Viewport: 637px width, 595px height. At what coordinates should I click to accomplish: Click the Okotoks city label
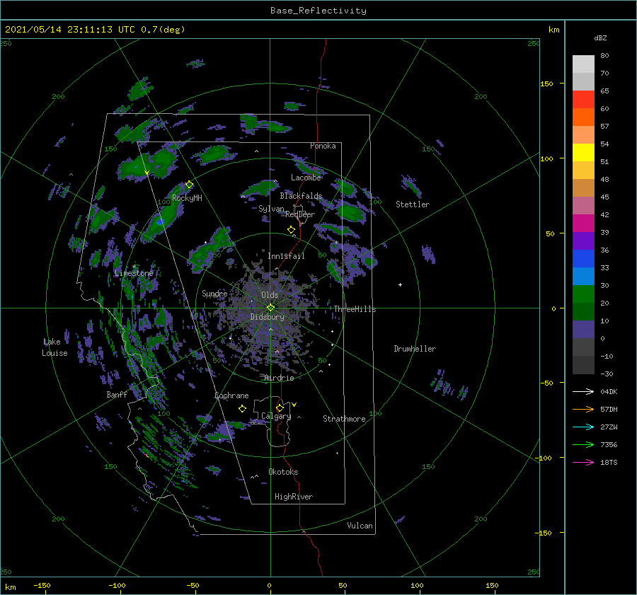tap(283, 472)
